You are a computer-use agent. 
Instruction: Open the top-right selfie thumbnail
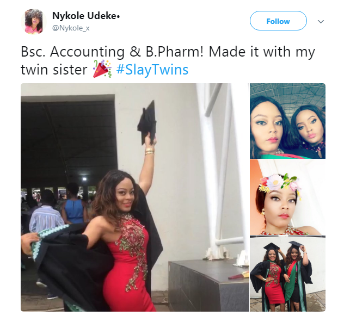tap(287, 121)
